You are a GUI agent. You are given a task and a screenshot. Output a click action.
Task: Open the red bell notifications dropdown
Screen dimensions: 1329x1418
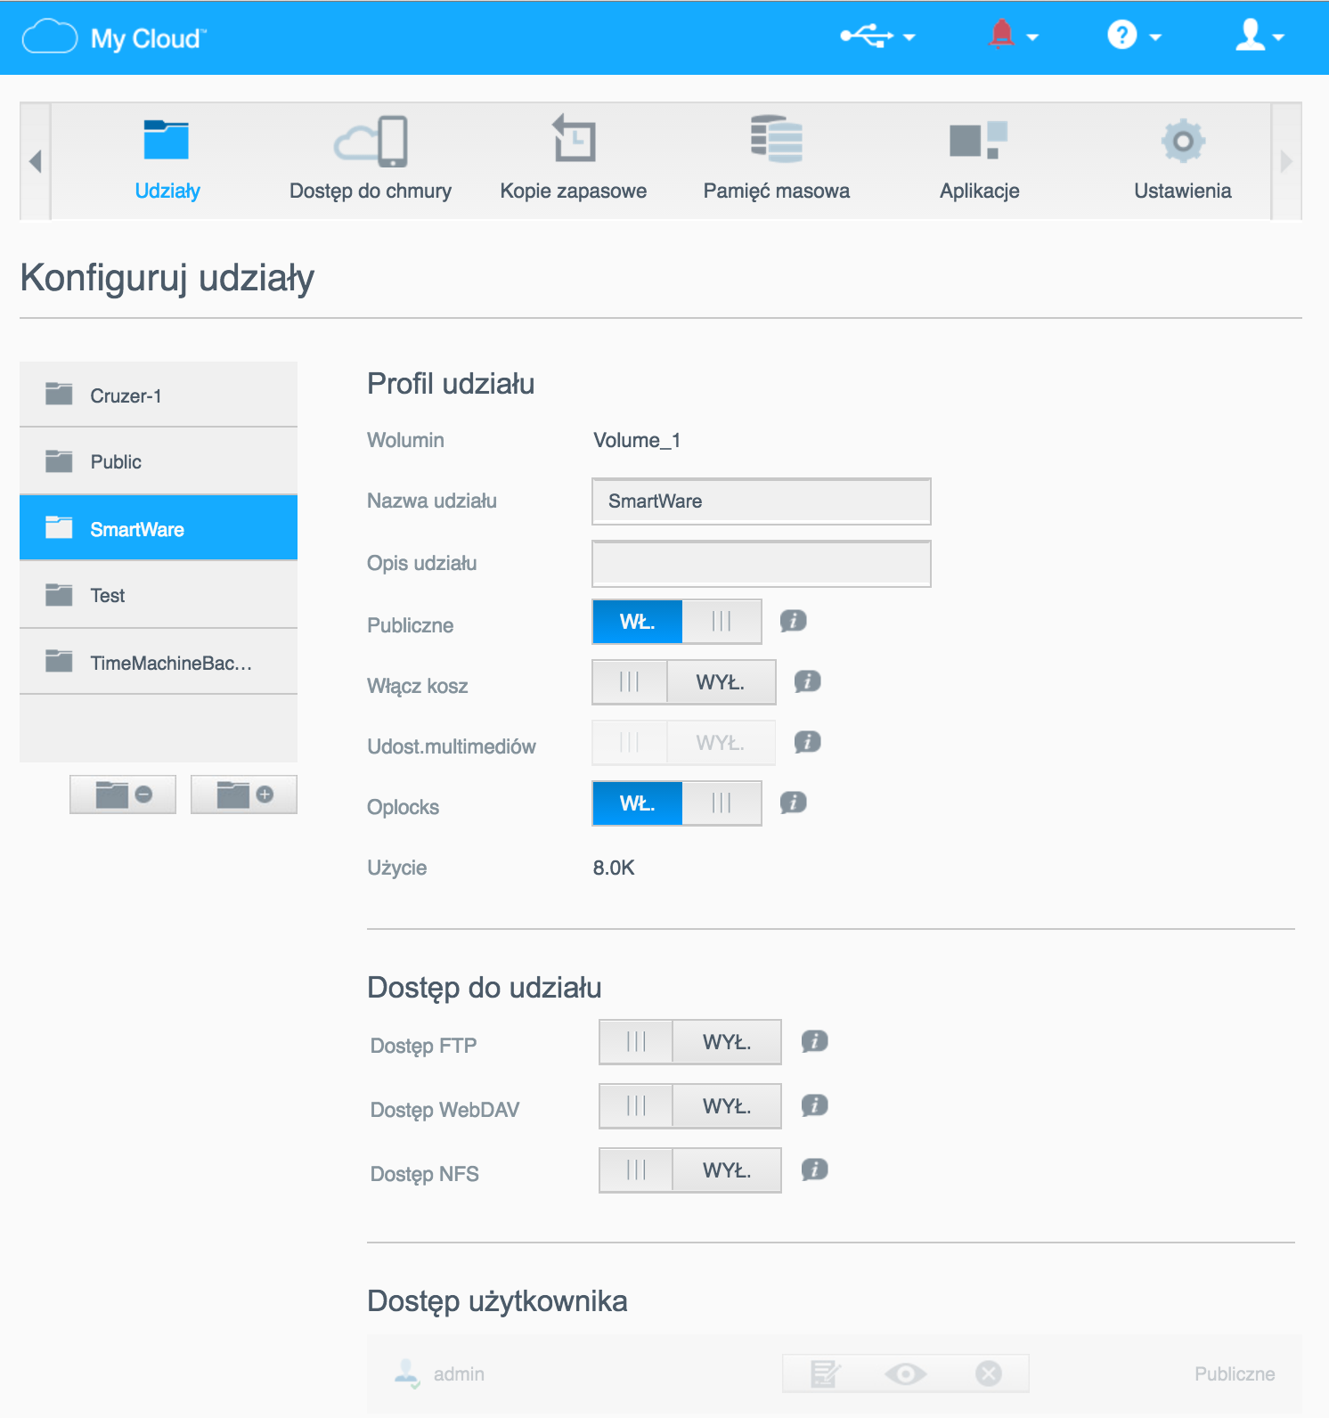pyautogui.click(x=1014, y=36)
